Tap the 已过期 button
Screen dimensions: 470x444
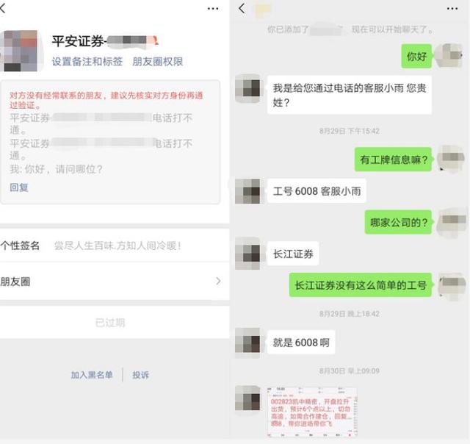[115, 323]
